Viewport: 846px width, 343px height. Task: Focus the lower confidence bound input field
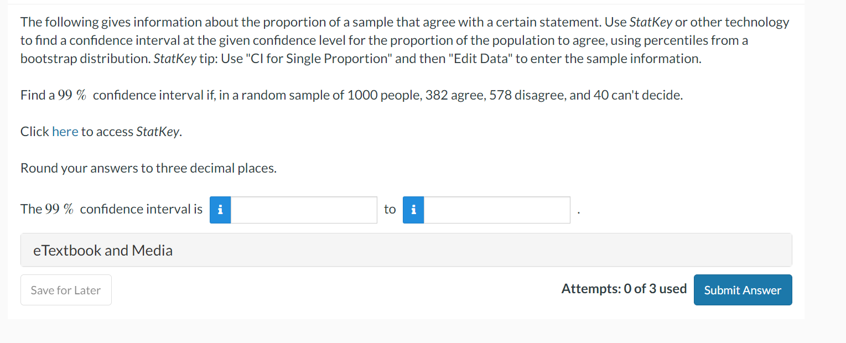point(303,210)
